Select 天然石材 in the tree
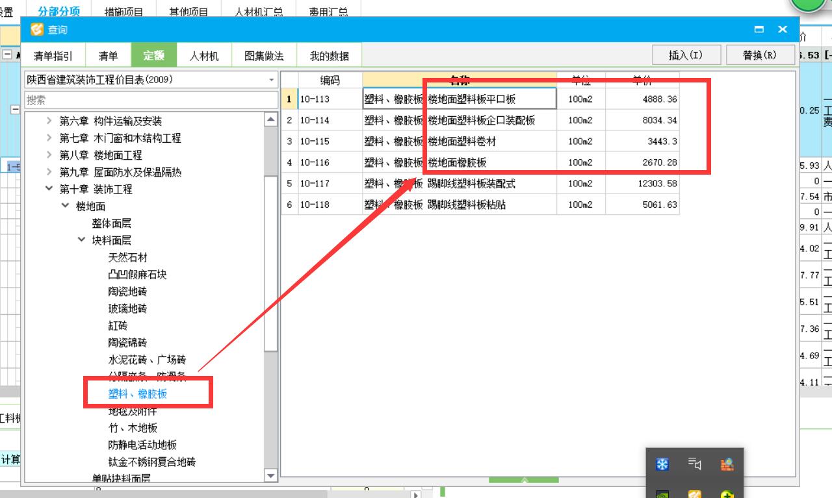The width and height of the screenshot is (832, 498). (x=127, y=257)
